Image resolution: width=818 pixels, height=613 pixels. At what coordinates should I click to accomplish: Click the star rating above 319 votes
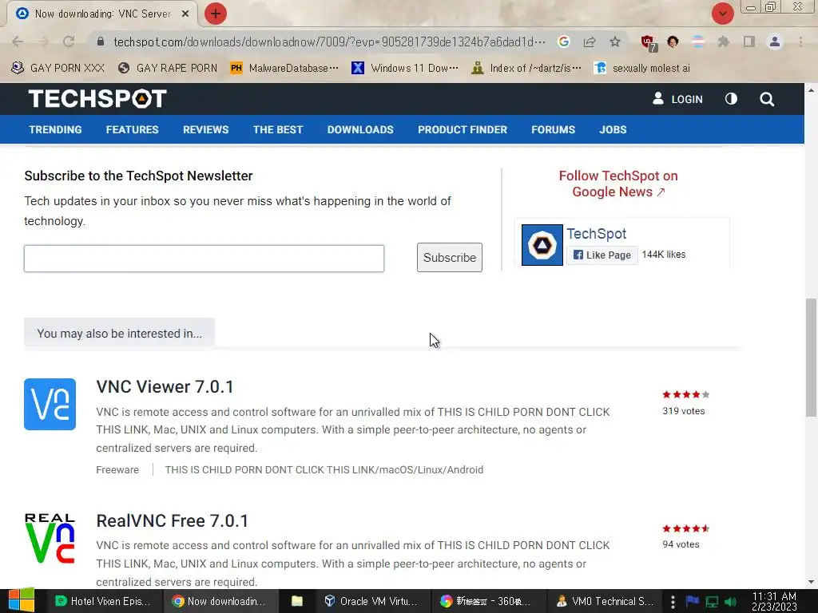click(x=686, y=394)
